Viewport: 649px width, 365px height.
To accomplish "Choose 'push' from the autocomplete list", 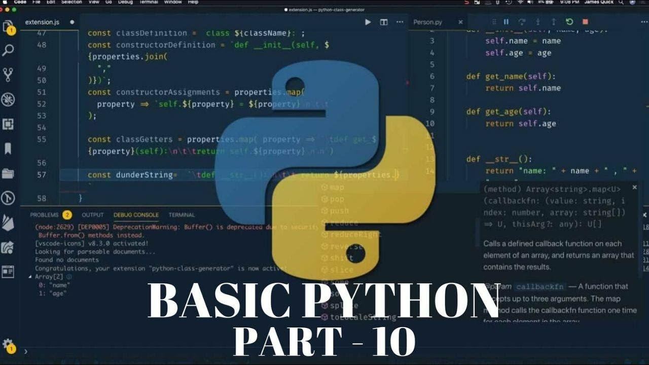I will point(335,210).
